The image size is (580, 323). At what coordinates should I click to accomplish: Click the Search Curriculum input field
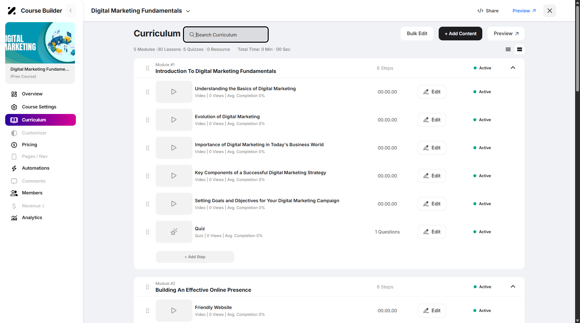(x=226, y=35)
